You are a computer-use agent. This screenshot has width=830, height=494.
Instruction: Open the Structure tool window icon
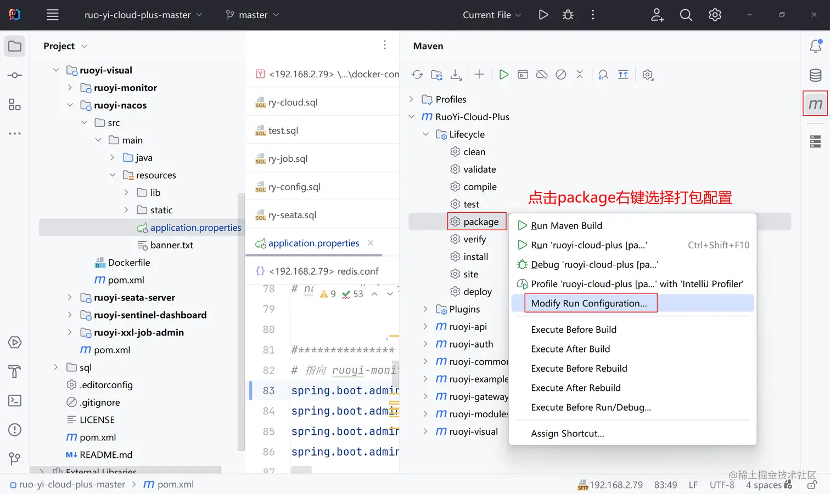point(15,104)
